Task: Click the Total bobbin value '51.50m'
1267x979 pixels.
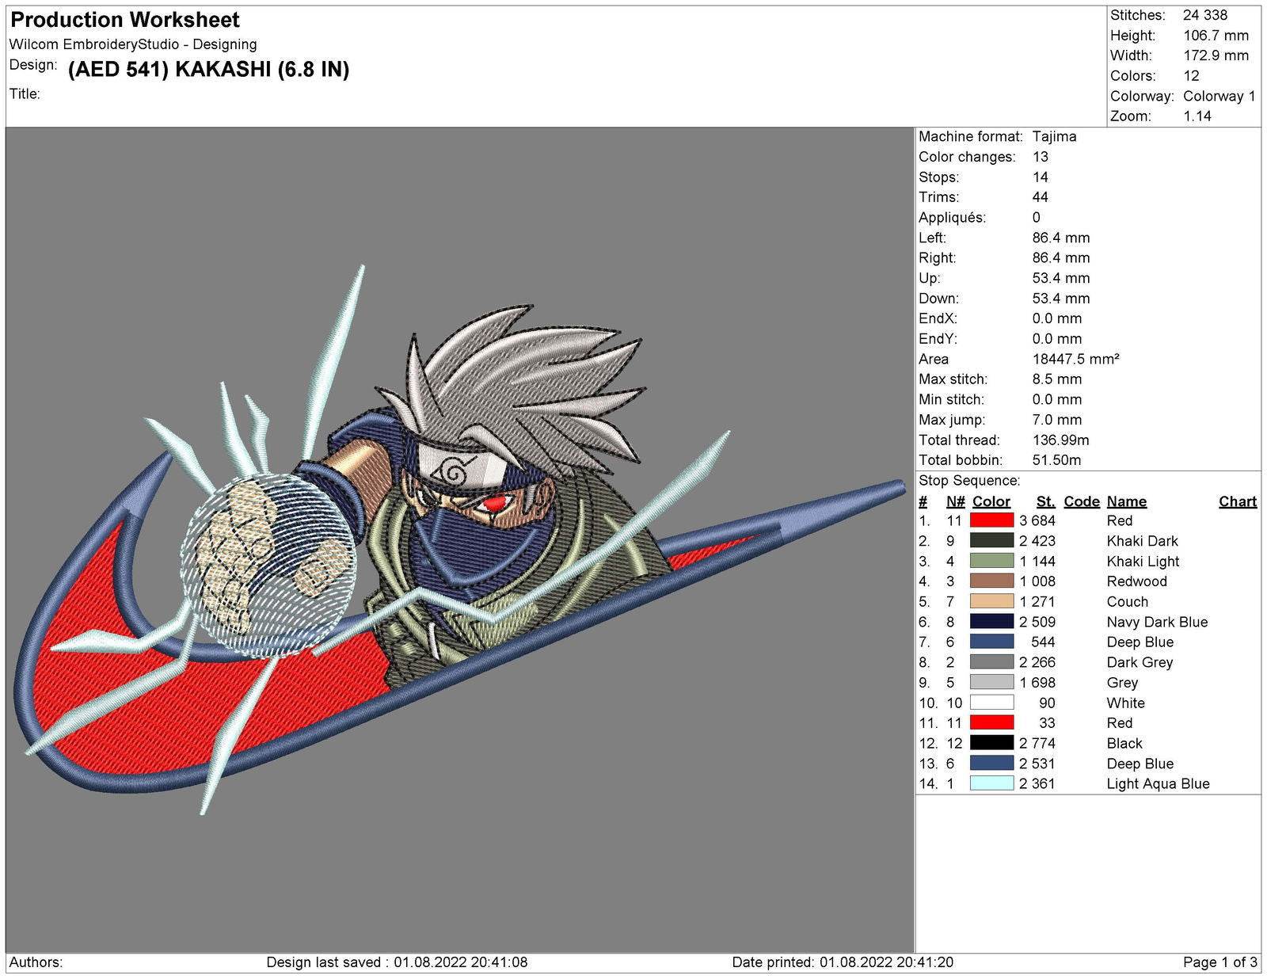Action: [x=1057, y=460]
